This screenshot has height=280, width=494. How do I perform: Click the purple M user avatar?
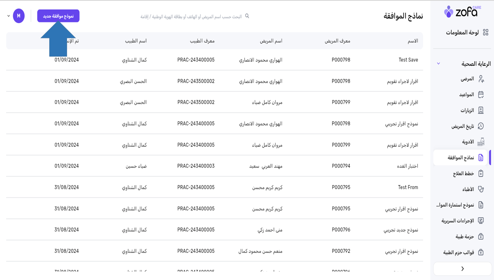coord(19,16)
